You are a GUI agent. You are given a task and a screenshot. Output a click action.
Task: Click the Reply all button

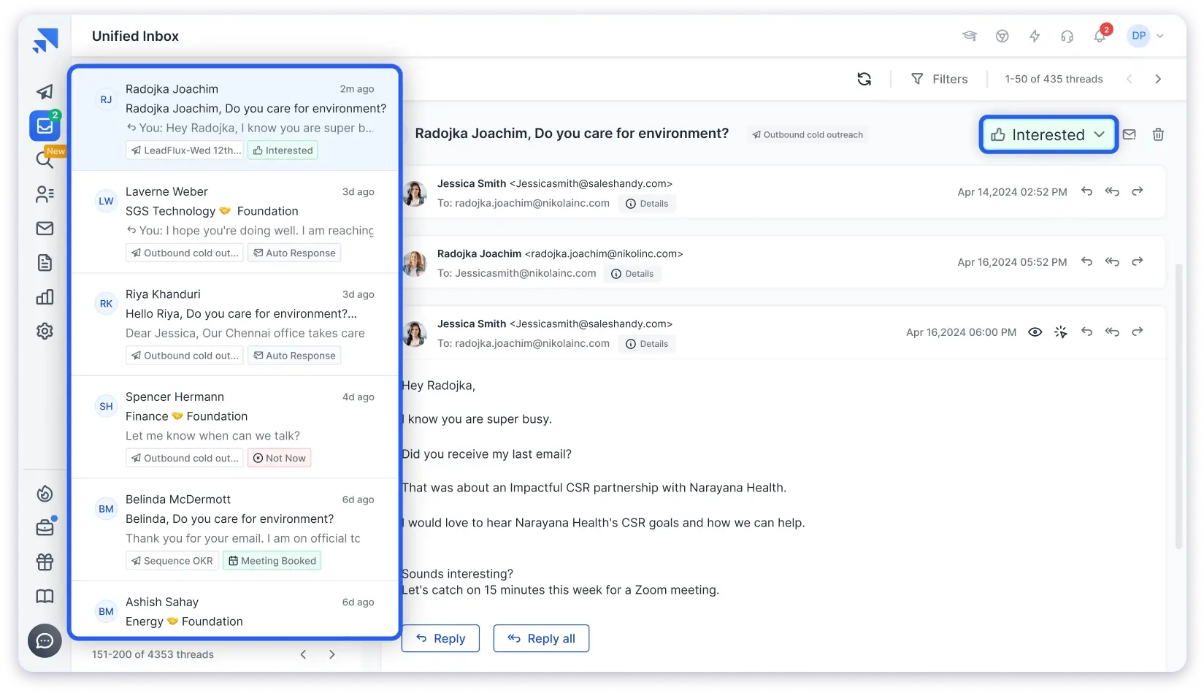point(541,638)
